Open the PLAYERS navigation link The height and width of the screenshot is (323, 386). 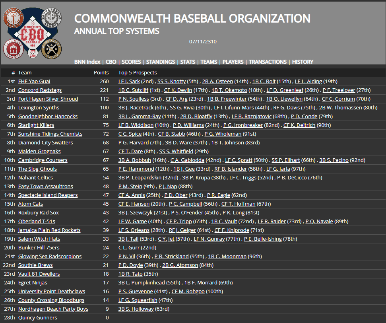coord(233,62)
